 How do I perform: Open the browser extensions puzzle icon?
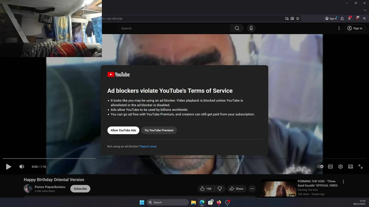(342, 18)
